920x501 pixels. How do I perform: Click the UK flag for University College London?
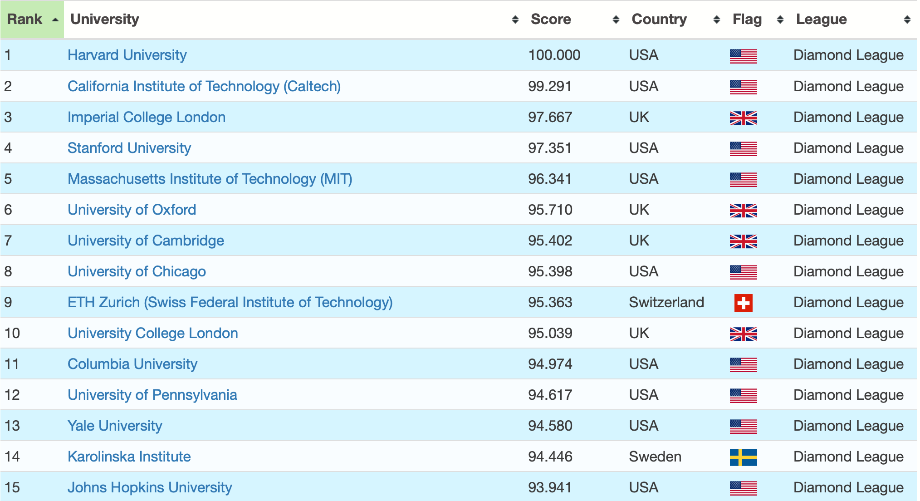(x=743, y=334)
